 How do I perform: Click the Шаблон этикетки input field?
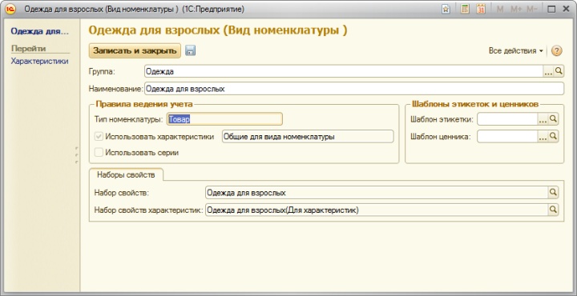507,119
